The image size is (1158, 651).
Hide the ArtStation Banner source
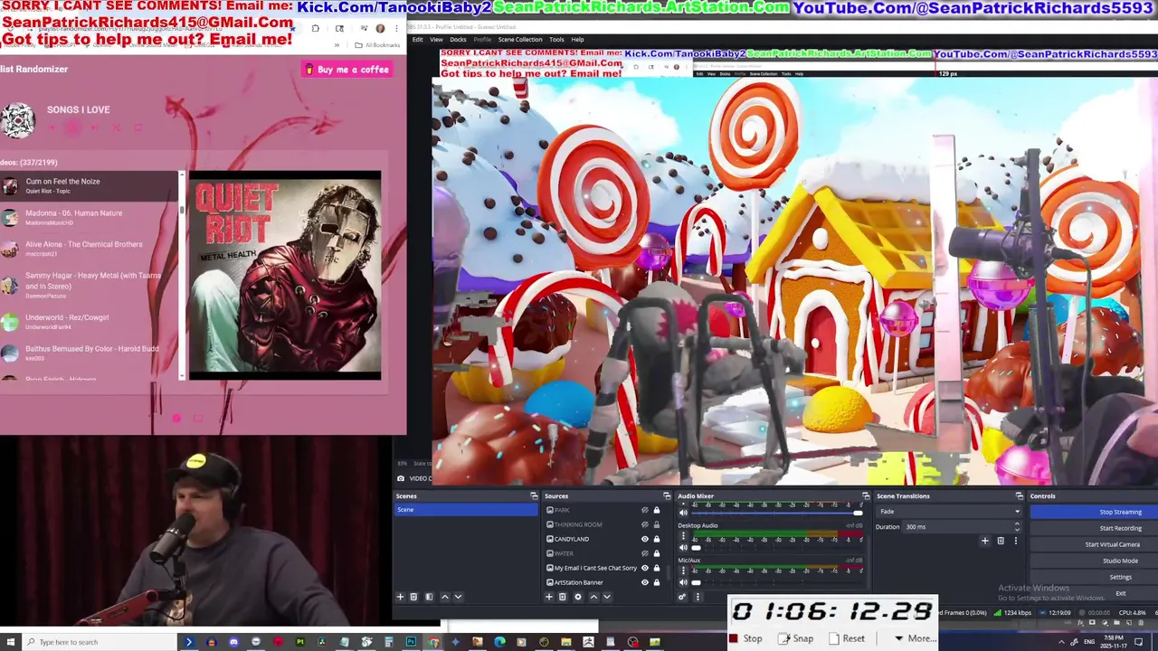645,582
